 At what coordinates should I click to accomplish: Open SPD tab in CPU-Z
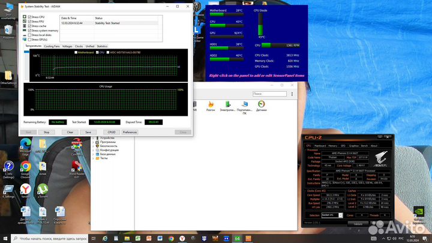343,146
